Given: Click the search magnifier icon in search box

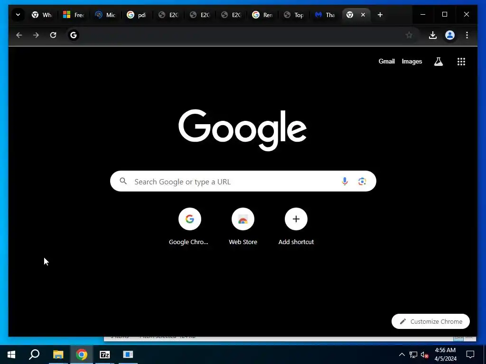Looking at the screenshot, I should (123, 181).
